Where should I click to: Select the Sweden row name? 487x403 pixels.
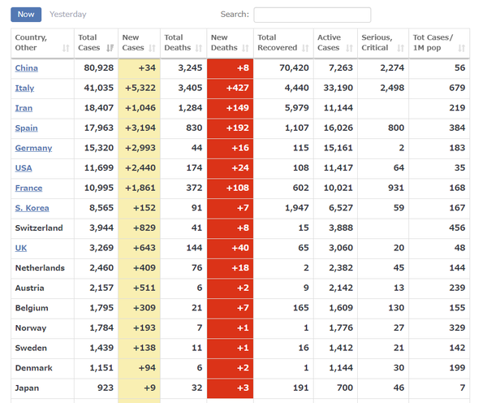pos(31,348)
